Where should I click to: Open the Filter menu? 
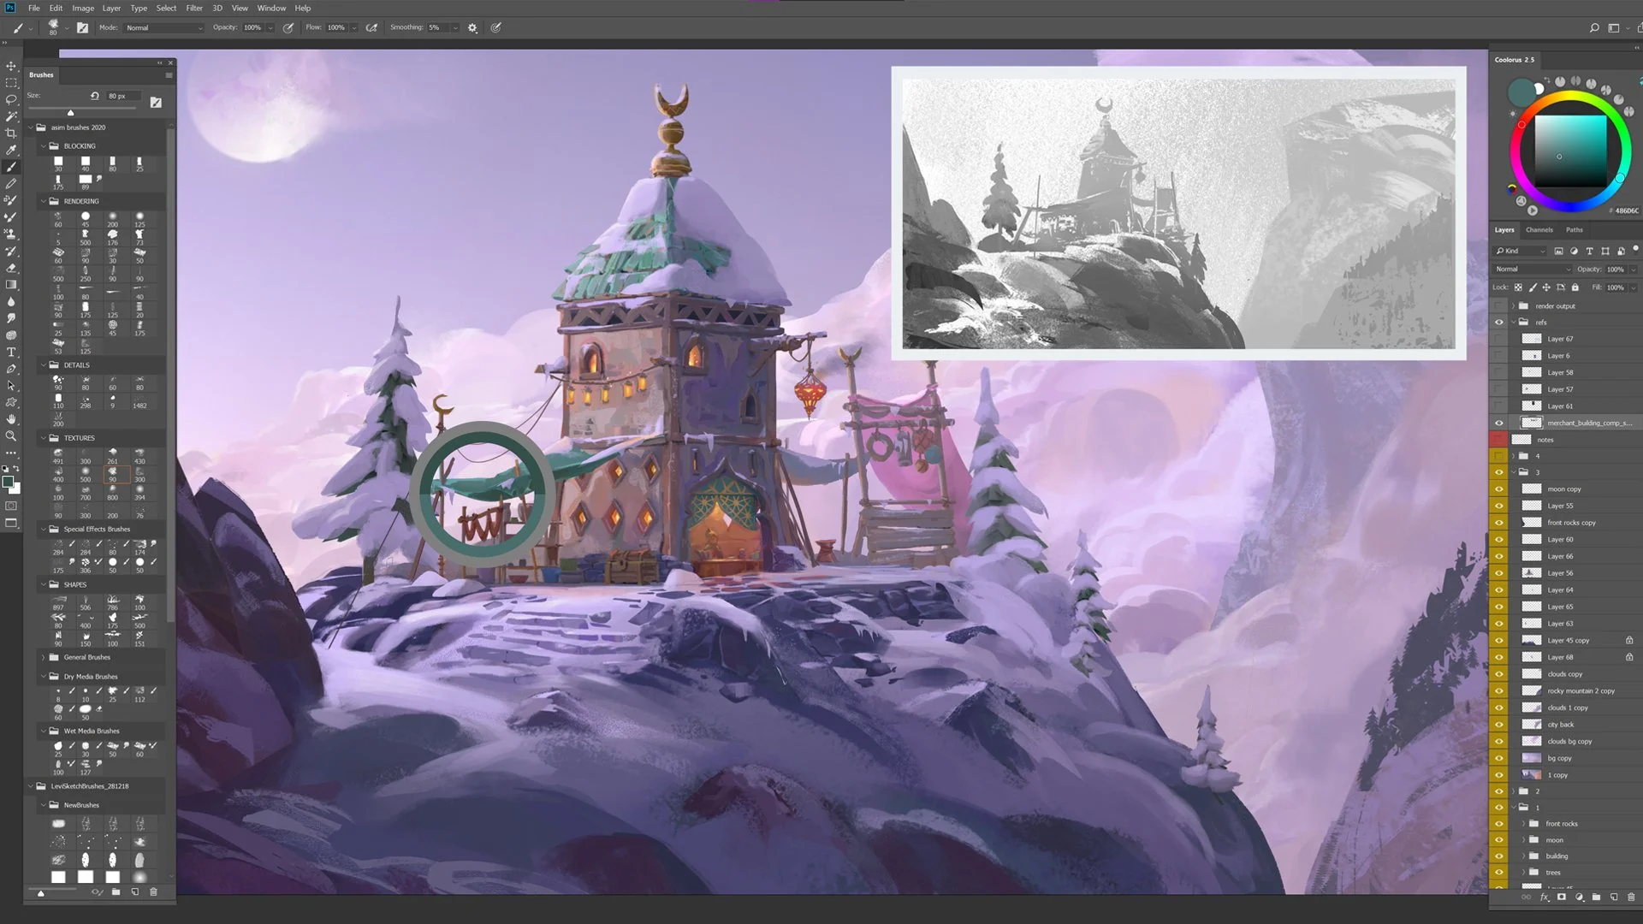194,8
